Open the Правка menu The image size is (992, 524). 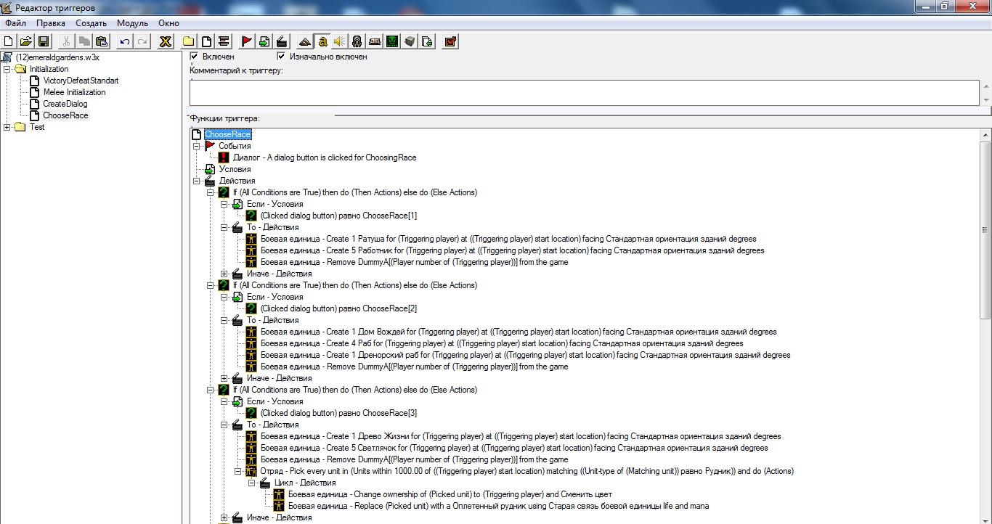(x=51, y=23)
